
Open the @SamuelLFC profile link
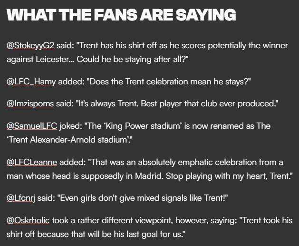(x=32, y=126)
